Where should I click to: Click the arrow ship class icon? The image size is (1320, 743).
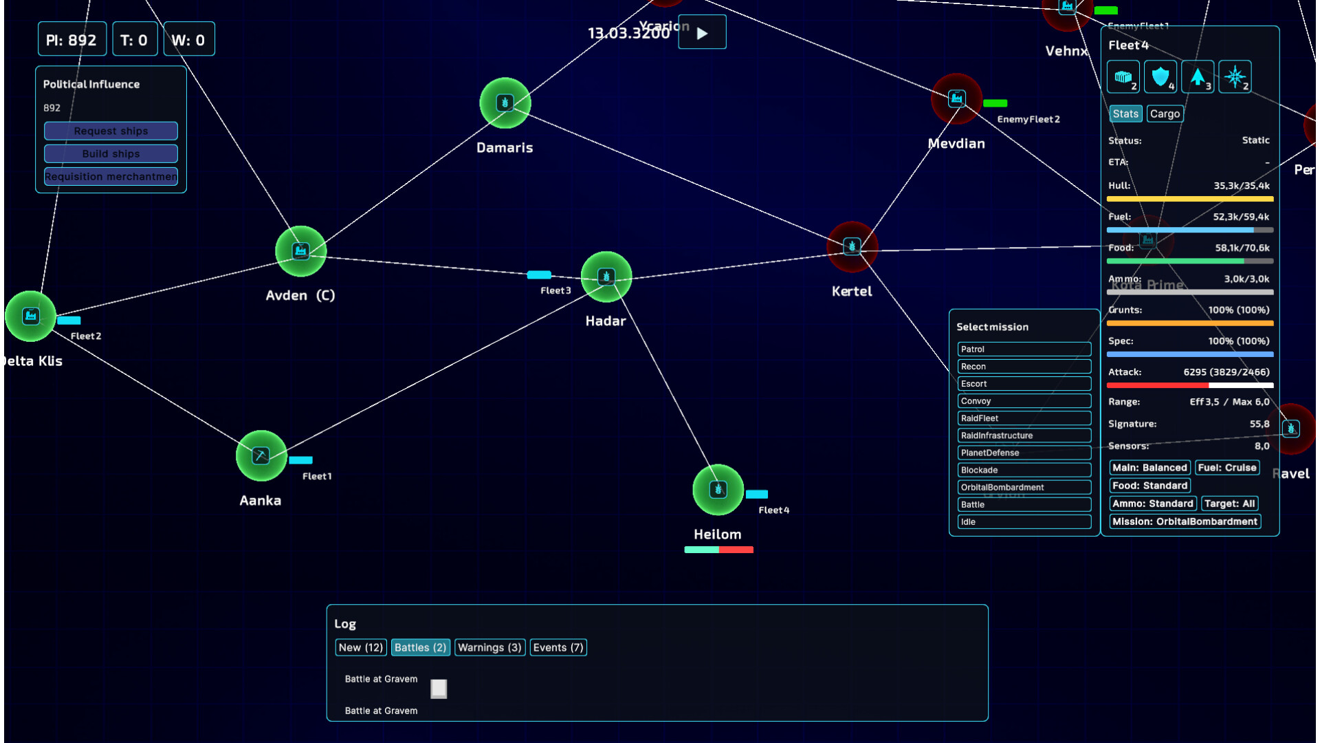(x=1198, y=77)
